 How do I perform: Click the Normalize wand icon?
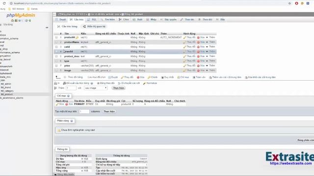(144, 84)
